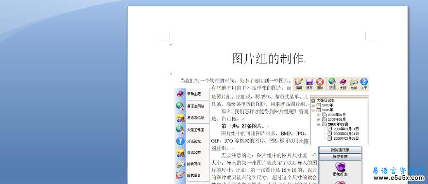Expand the 2005年 tree node
The height and width of the screenshot is (184, 428).
[313, 105]
